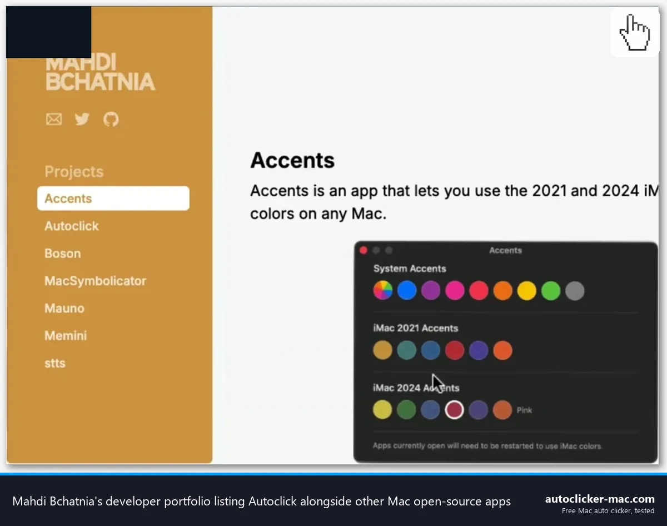Pick the teal green iMac 2021 accent
Screen dimensions: 667x526
pyautogui.click(x=407, y=350)
